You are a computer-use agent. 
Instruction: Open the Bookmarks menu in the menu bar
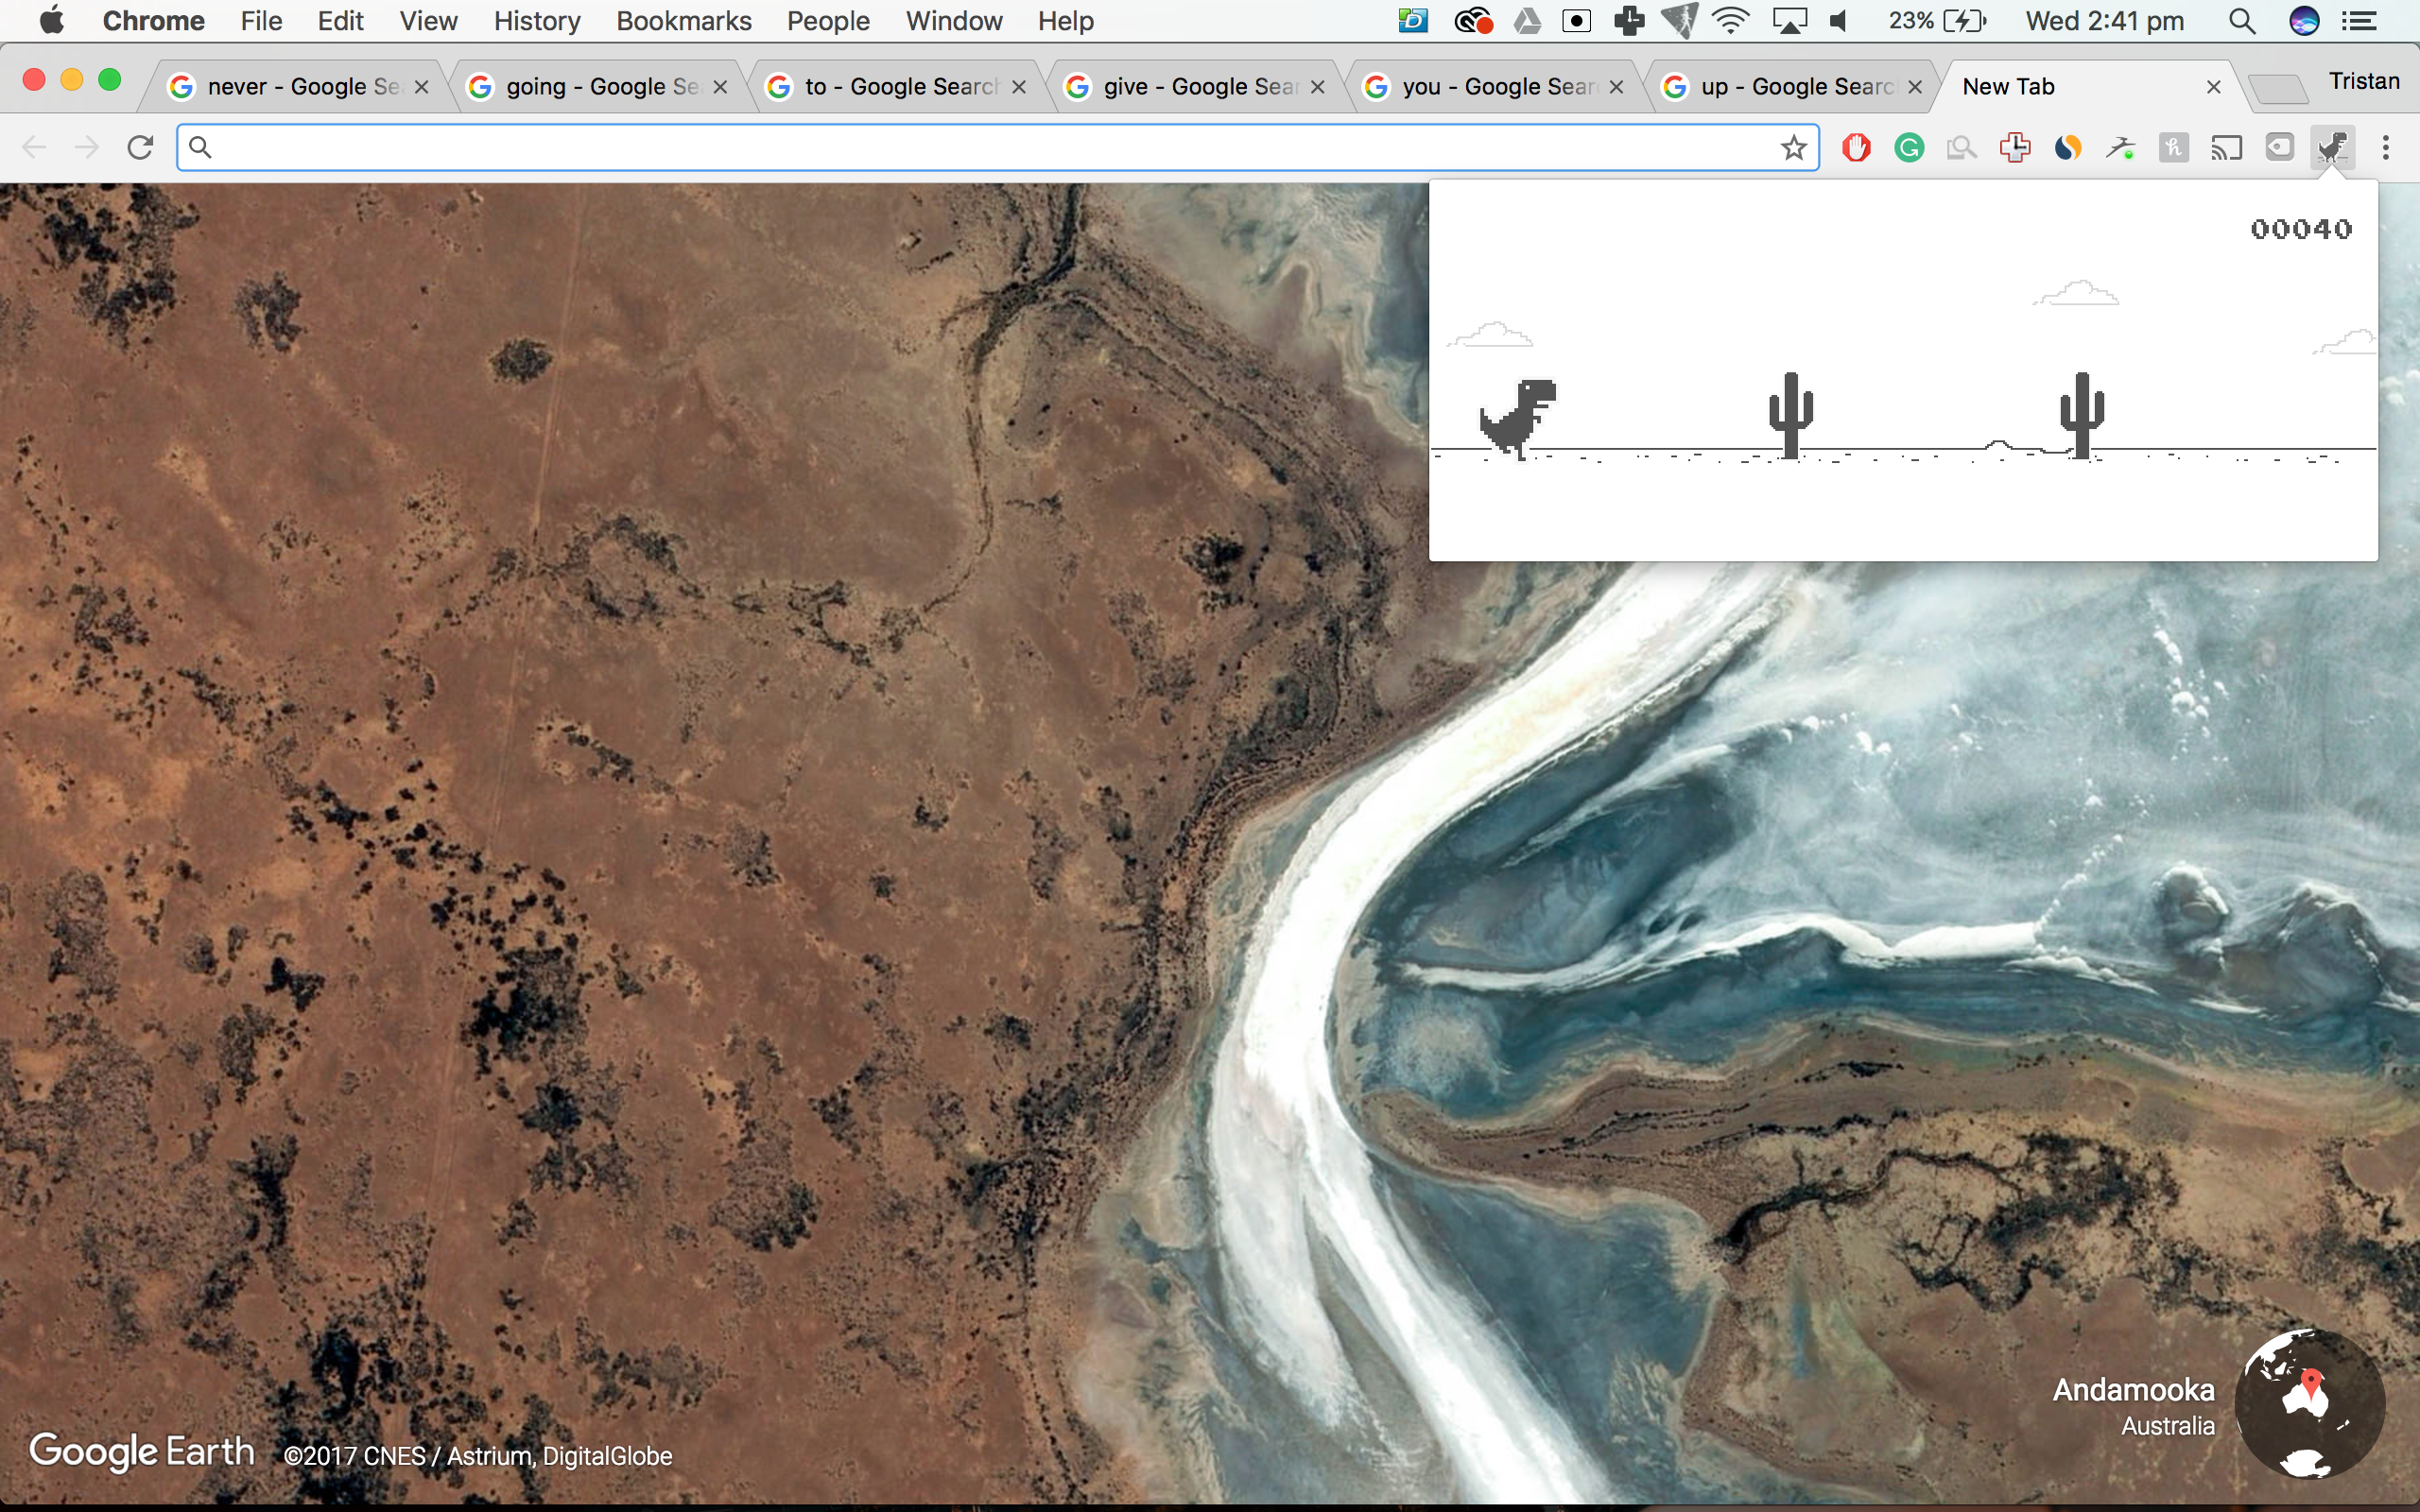click(x=683, y=21)
